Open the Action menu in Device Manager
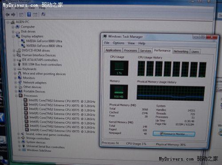 coord(19,8)
